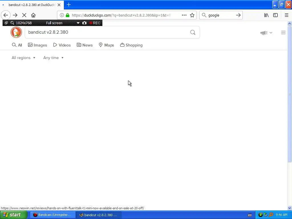
Task: Click the Bandicam capture screenshot camera icon
Action: 84,23
